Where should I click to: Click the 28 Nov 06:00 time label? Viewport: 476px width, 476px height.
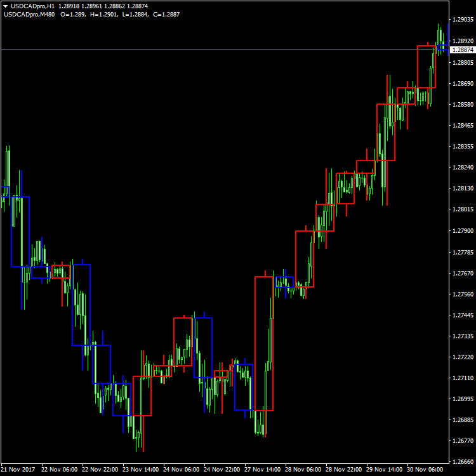(x=303, y=469)
